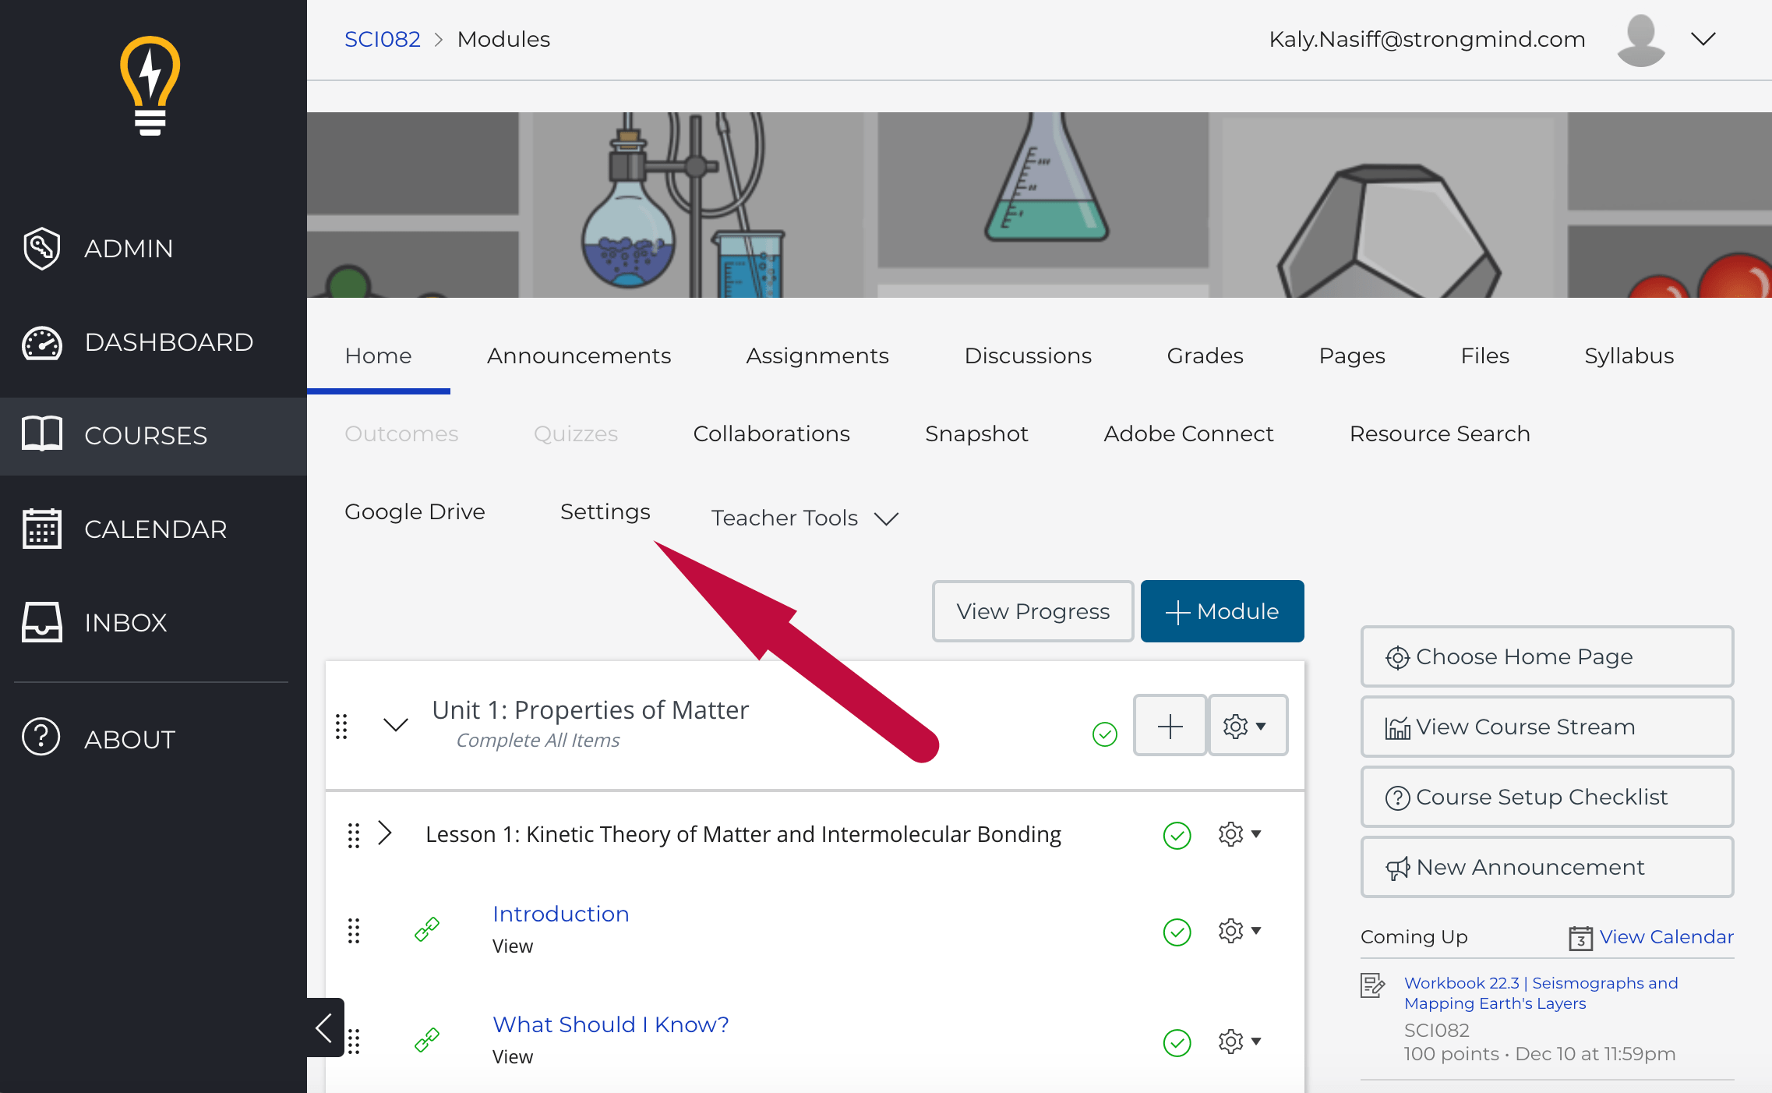The image size is (1772, 1093).
Task: Add item to Unit 1 with plus icon
Action: pos(1170,726)
